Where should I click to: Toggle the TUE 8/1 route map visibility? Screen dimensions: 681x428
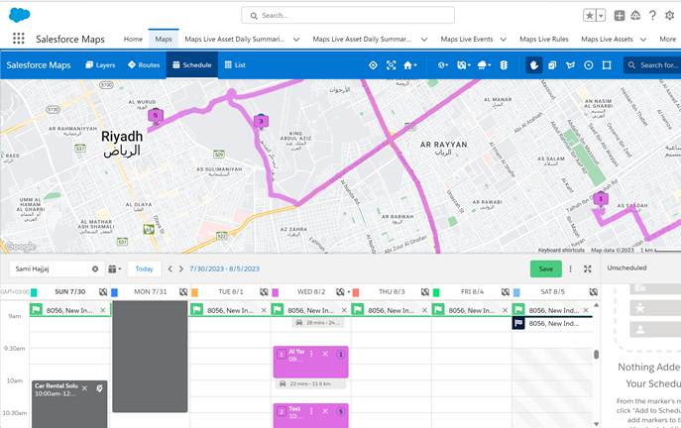pyautogui.click(x=264, y=292)
